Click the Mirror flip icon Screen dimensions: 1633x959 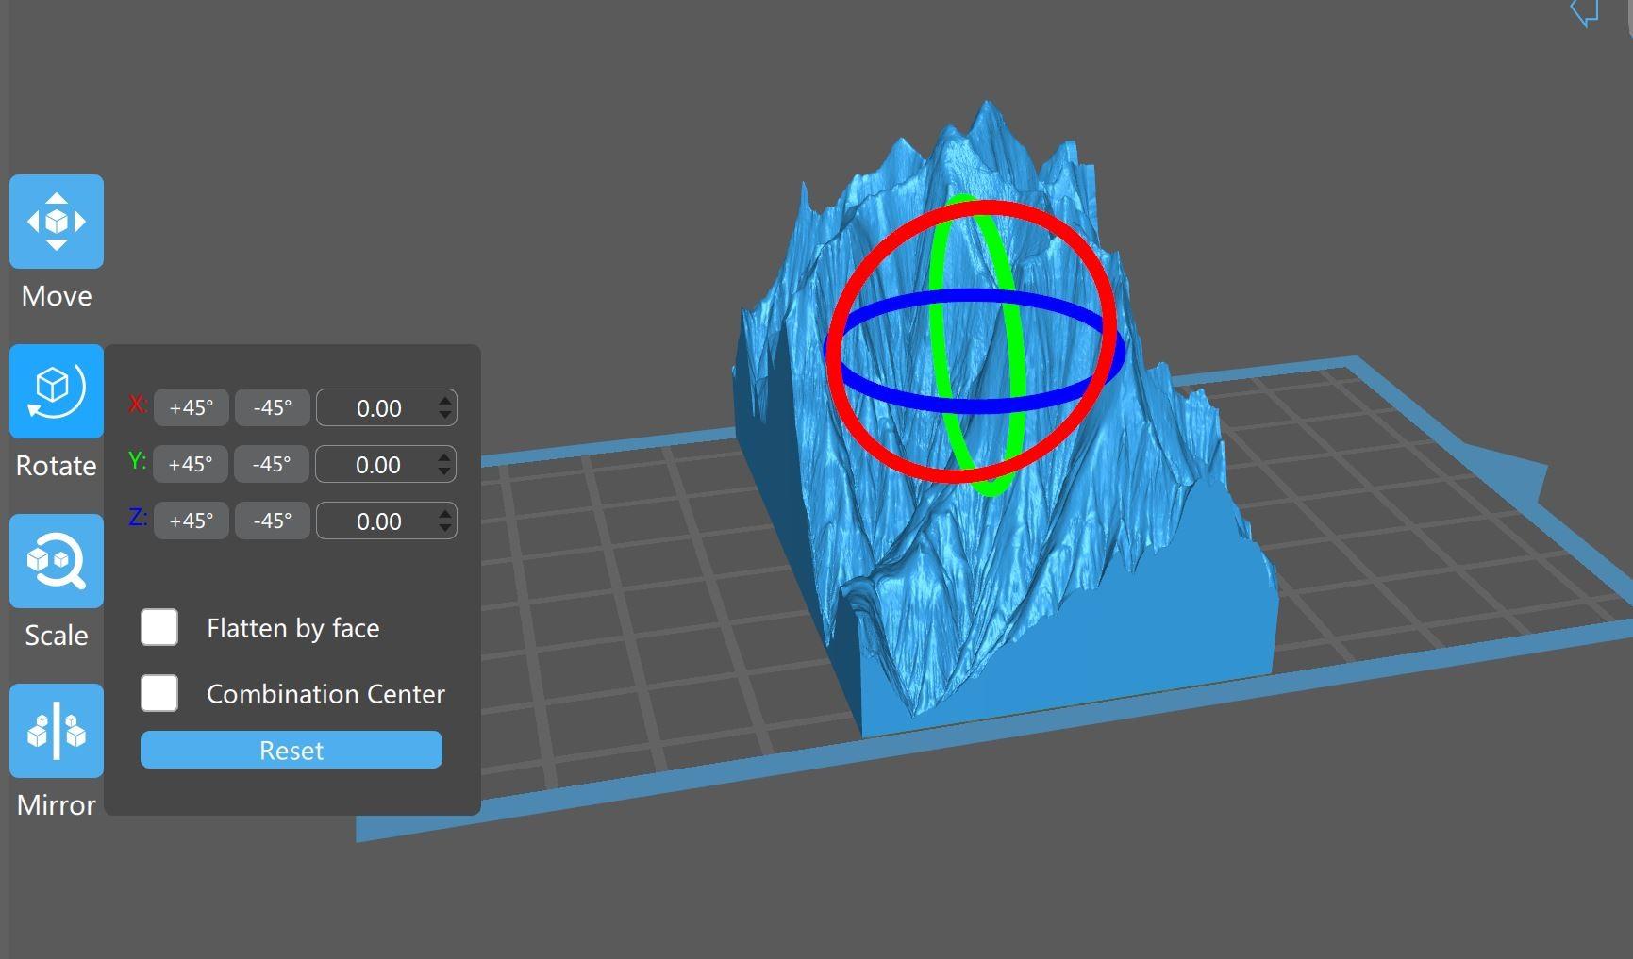(x=56, y=729)
